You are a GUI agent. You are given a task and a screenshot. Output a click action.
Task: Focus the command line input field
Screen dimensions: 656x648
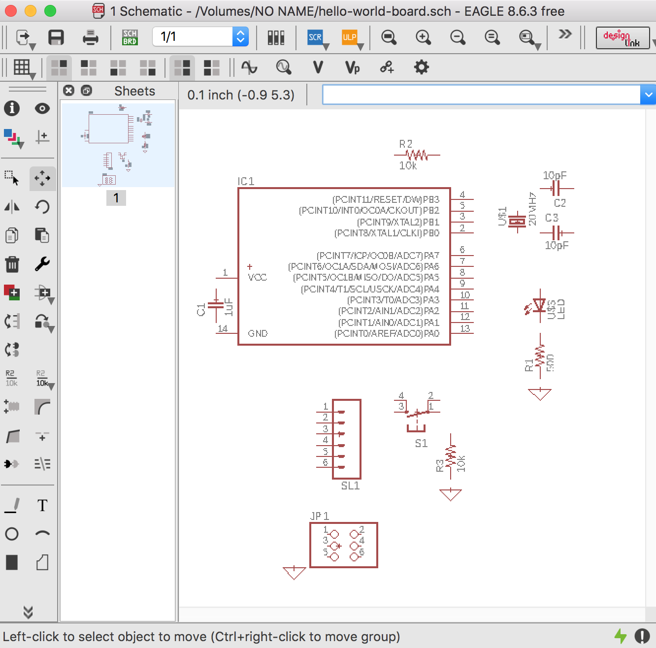point(481,95)
